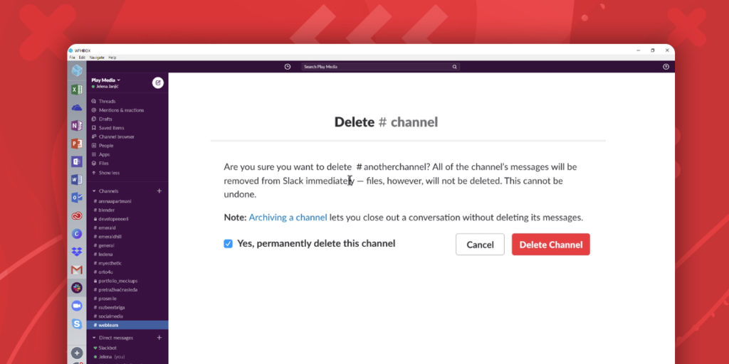Click the Search Play Media field

pos(380,67)
